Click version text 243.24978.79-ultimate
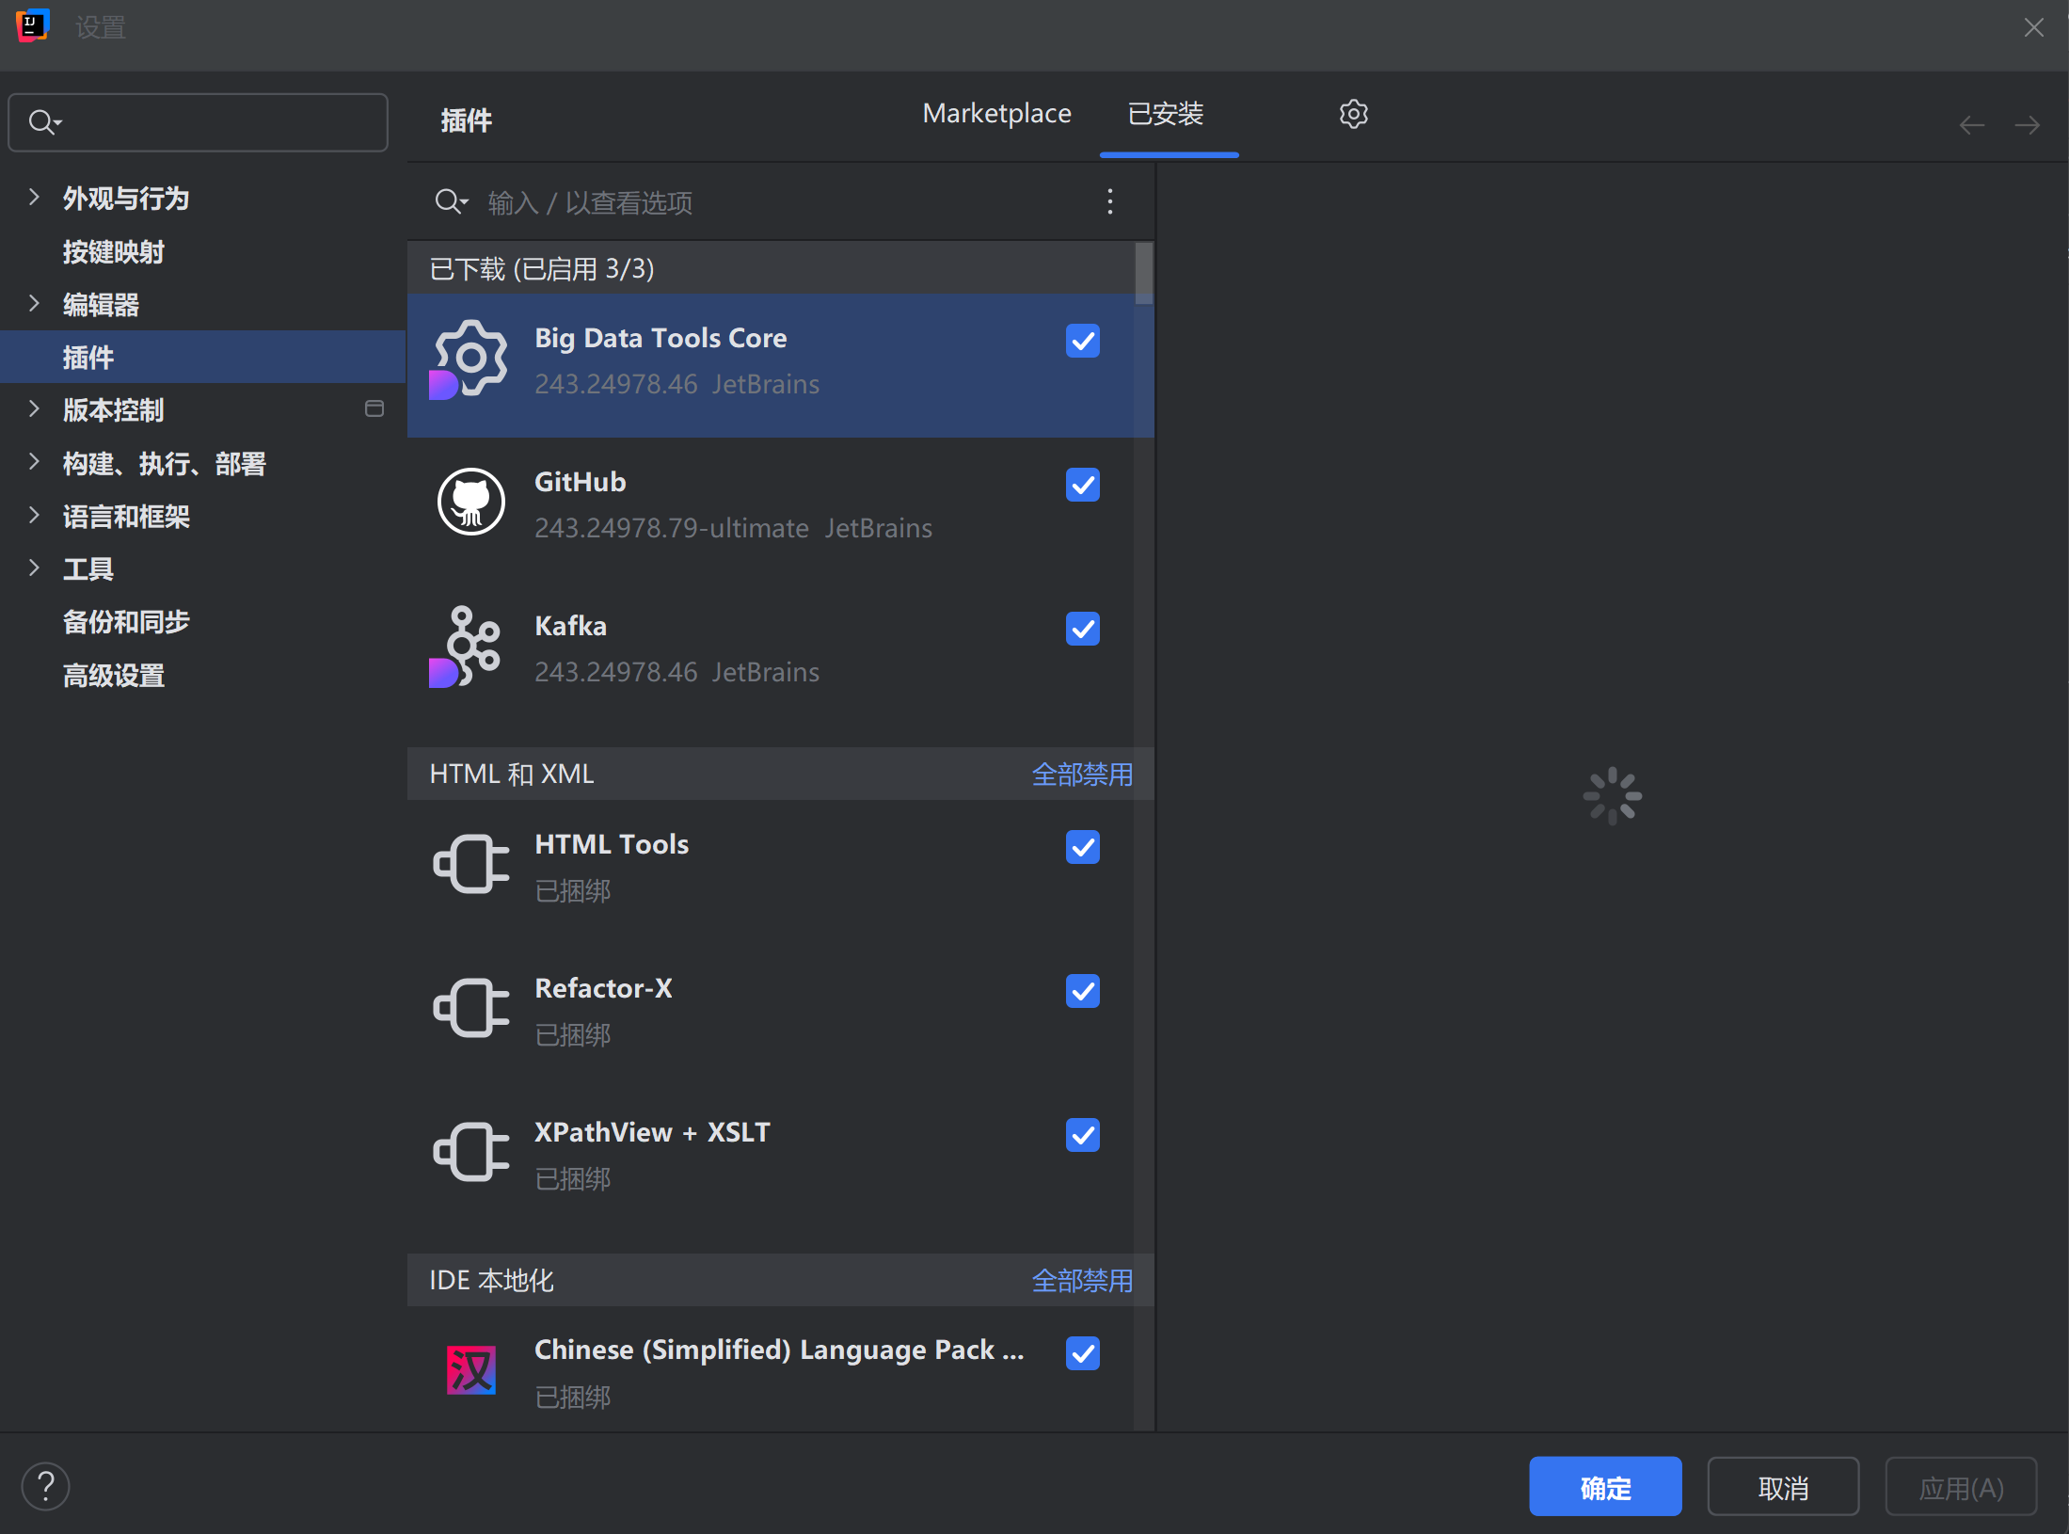This screenshot has width=2069, height=1534. [x=672, y=528]
